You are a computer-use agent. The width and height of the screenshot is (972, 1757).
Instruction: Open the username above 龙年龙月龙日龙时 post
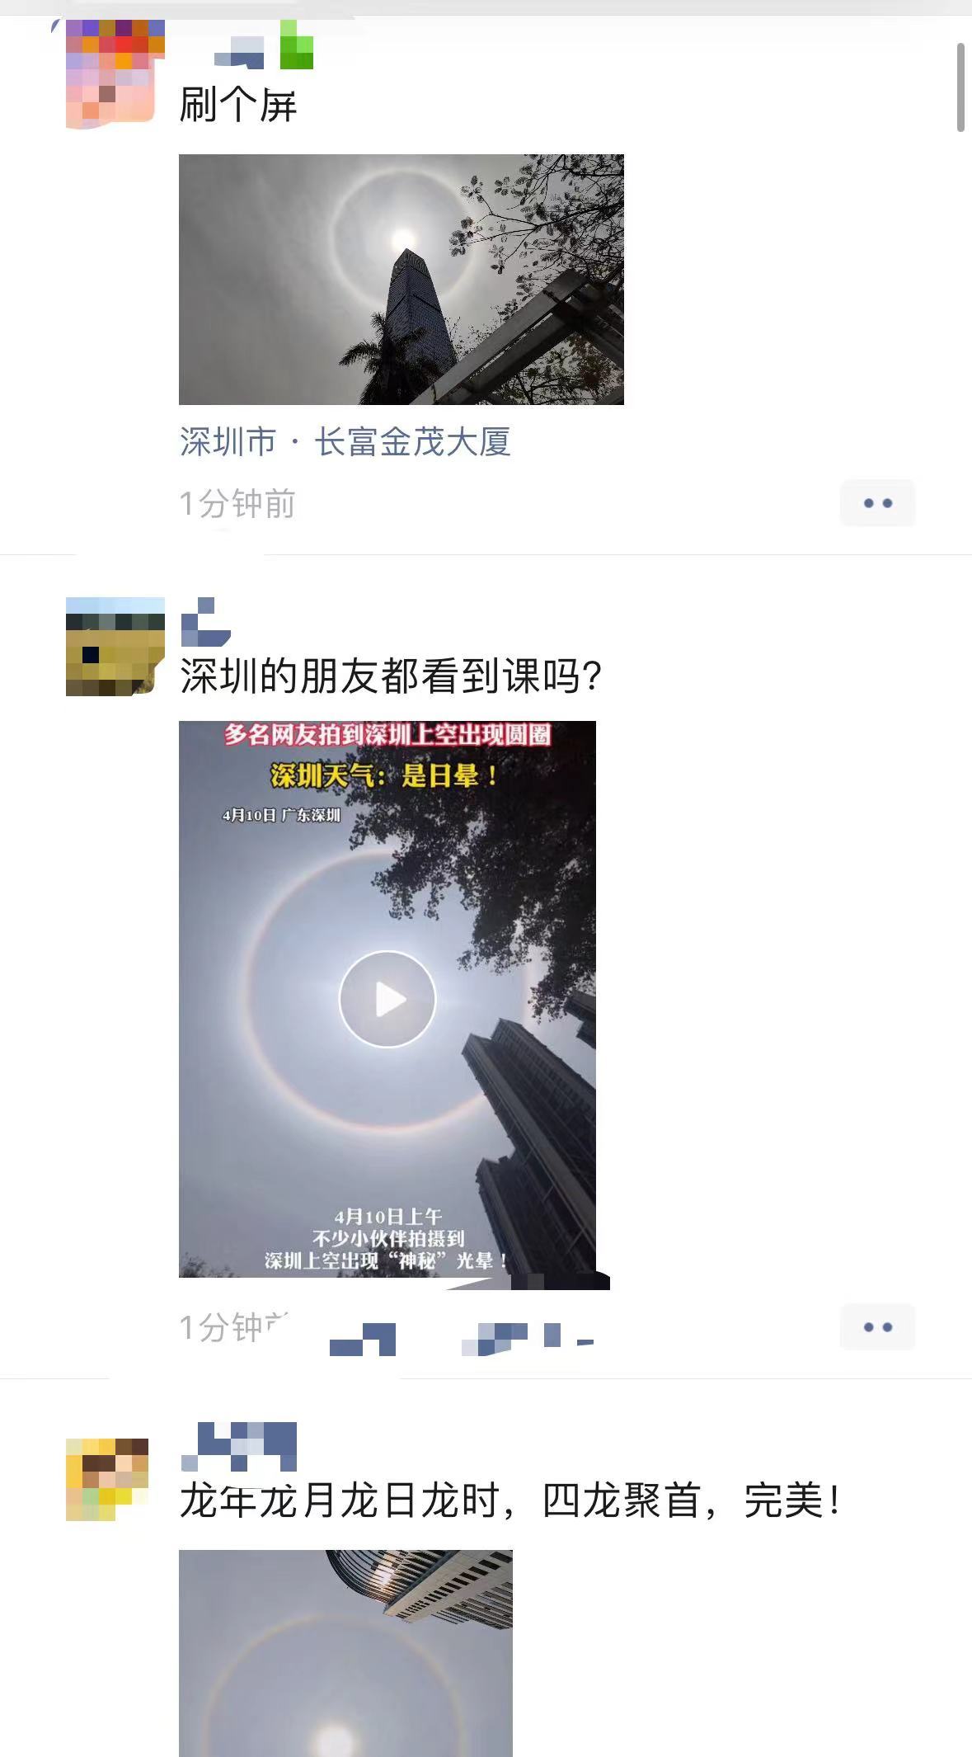[239, 1446]
